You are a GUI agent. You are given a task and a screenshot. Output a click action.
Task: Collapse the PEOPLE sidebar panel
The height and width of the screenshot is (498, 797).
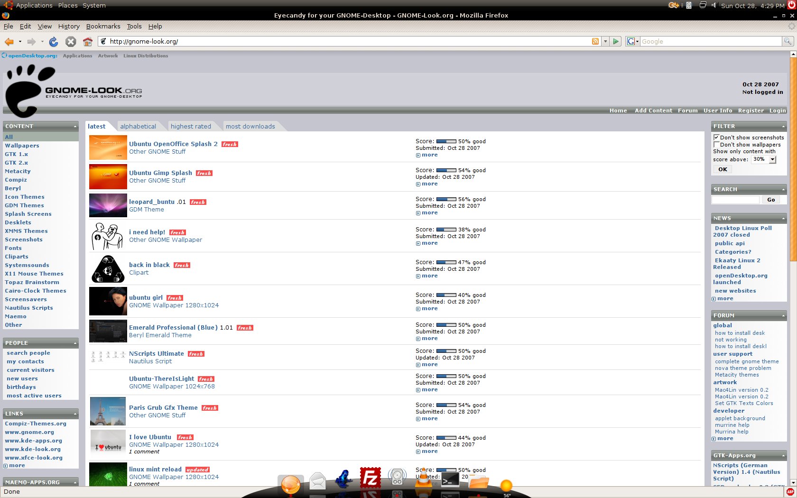click(x=75, y=343)
